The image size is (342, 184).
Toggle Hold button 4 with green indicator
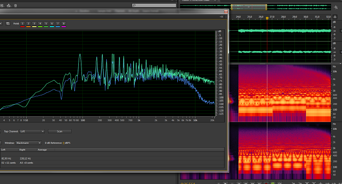tap(40, 23)
